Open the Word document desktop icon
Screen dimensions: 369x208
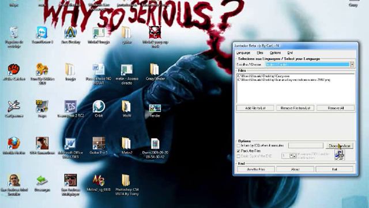click(x=99, y=69)
